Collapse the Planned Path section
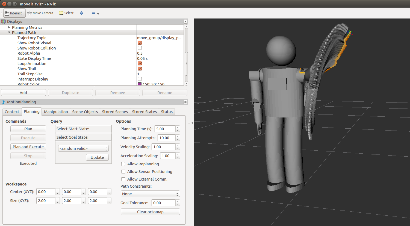 point(9,33)
